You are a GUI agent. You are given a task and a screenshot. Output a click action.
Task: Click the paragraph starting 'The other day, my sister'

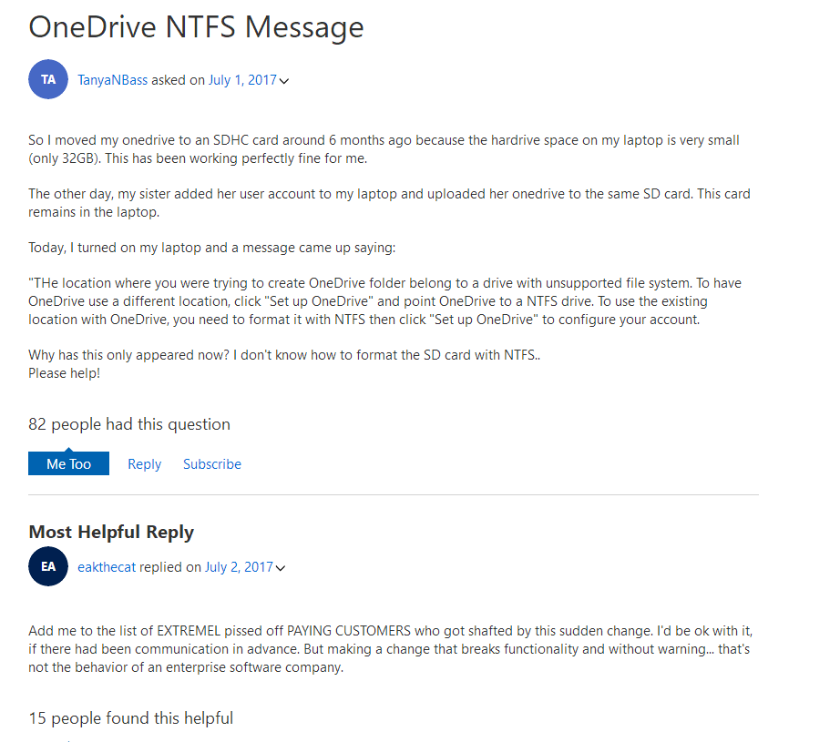coord(389,203)
